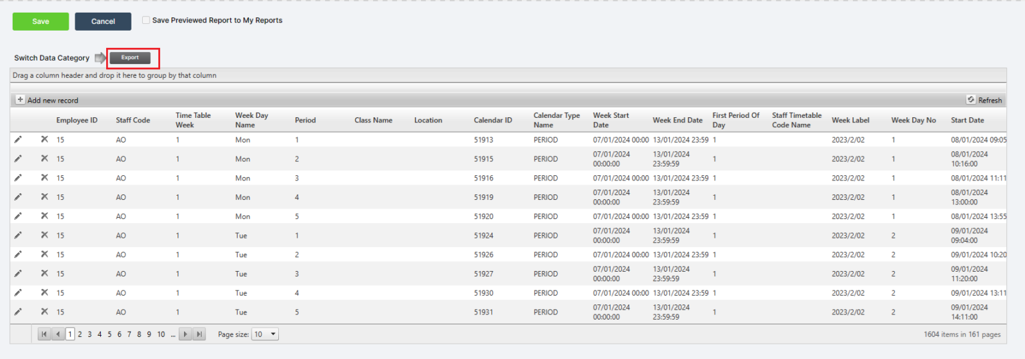Click the Refresh icon in the grid toolbar
The image size is (1025, 359).
[971, 100]
